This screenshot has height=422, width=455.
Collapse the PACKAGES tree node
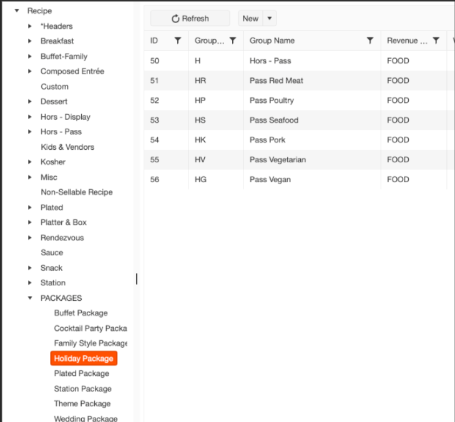pos(30,298)
